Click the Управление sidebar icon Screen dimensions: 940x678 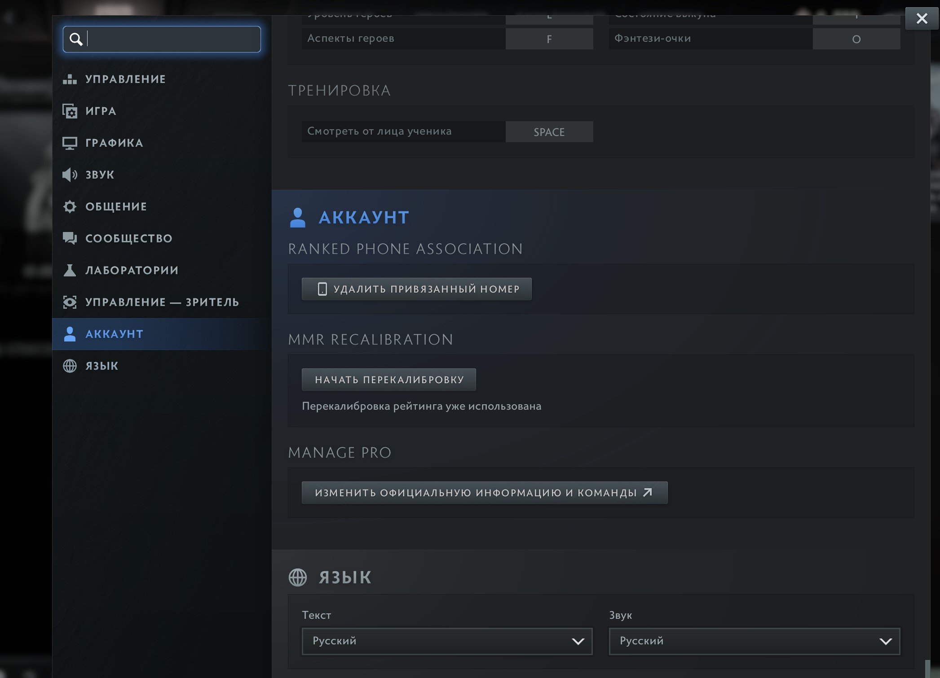point(70,79)
